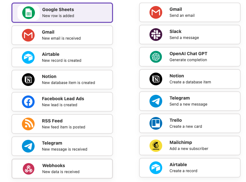Select Airtable Create a record action
Viewport: 246px width, 182px height.
point(189,168)
